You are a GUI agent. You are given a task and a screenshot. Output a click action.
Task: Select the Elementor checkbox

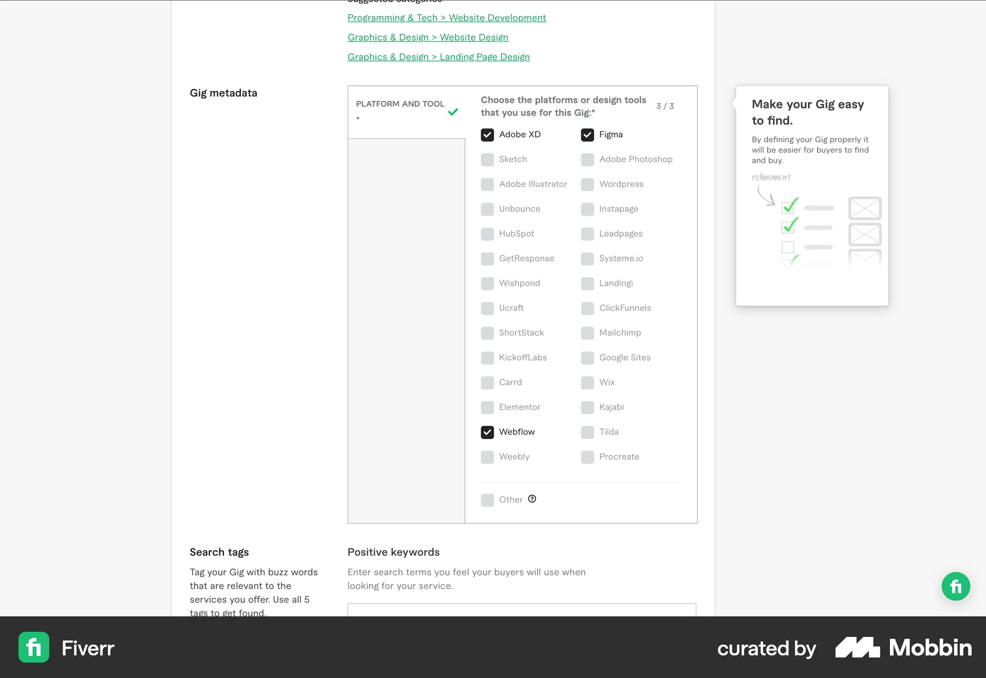487,407
